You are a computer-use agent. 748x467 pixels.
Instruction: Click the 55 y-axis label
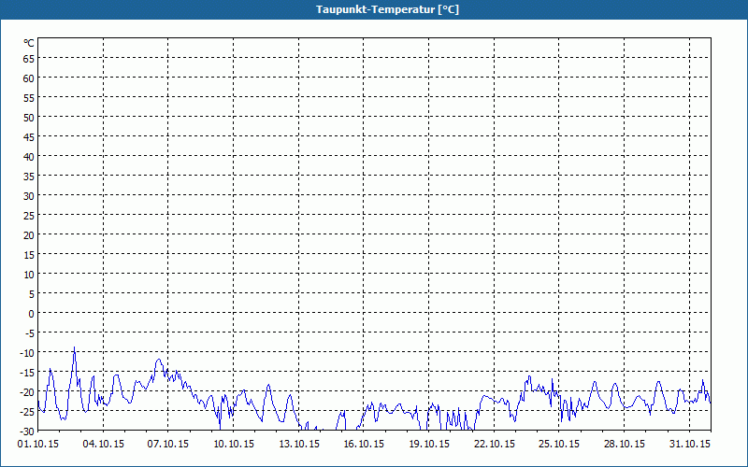click(29, 98)
